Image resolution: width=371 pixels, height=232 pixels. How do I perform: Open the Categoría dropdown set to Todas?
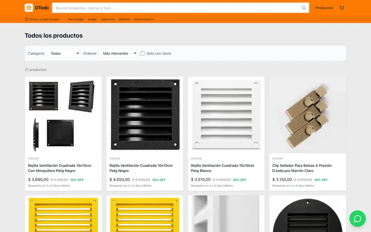pos(63,53)
